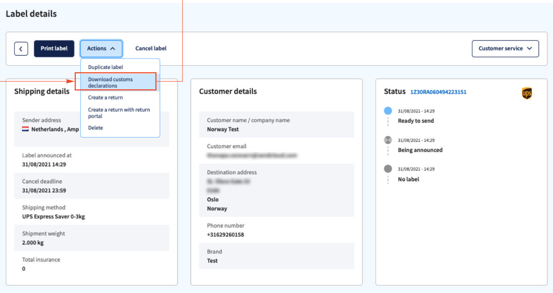The width and height of the screenshot is (553, 293).
Task: Click the Ready to send status text
Action: [x=416, y=121]
